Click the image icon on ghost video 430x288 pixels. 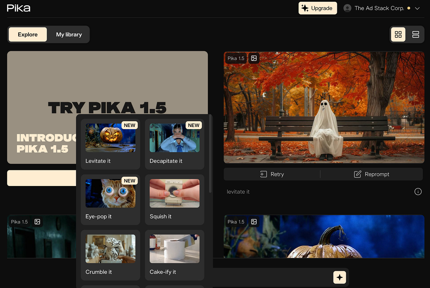[254, 58]
